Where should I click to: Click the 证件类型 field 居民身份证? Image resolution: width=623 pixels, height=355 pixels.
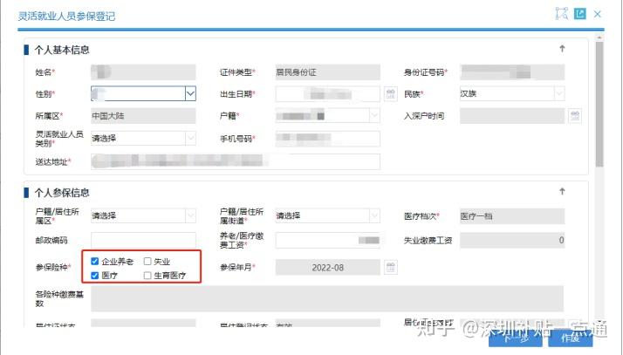point(328,72)
